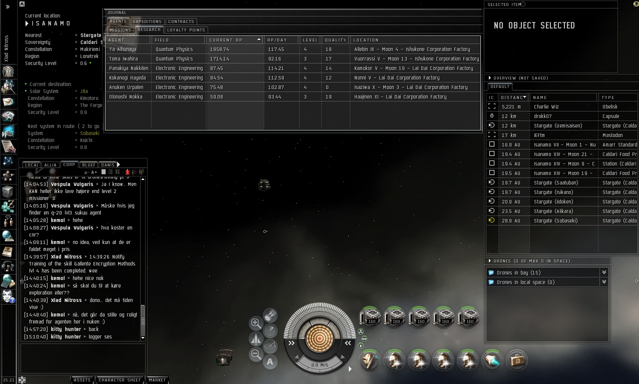Click the book journal icon in sidebar

point(8,251)
